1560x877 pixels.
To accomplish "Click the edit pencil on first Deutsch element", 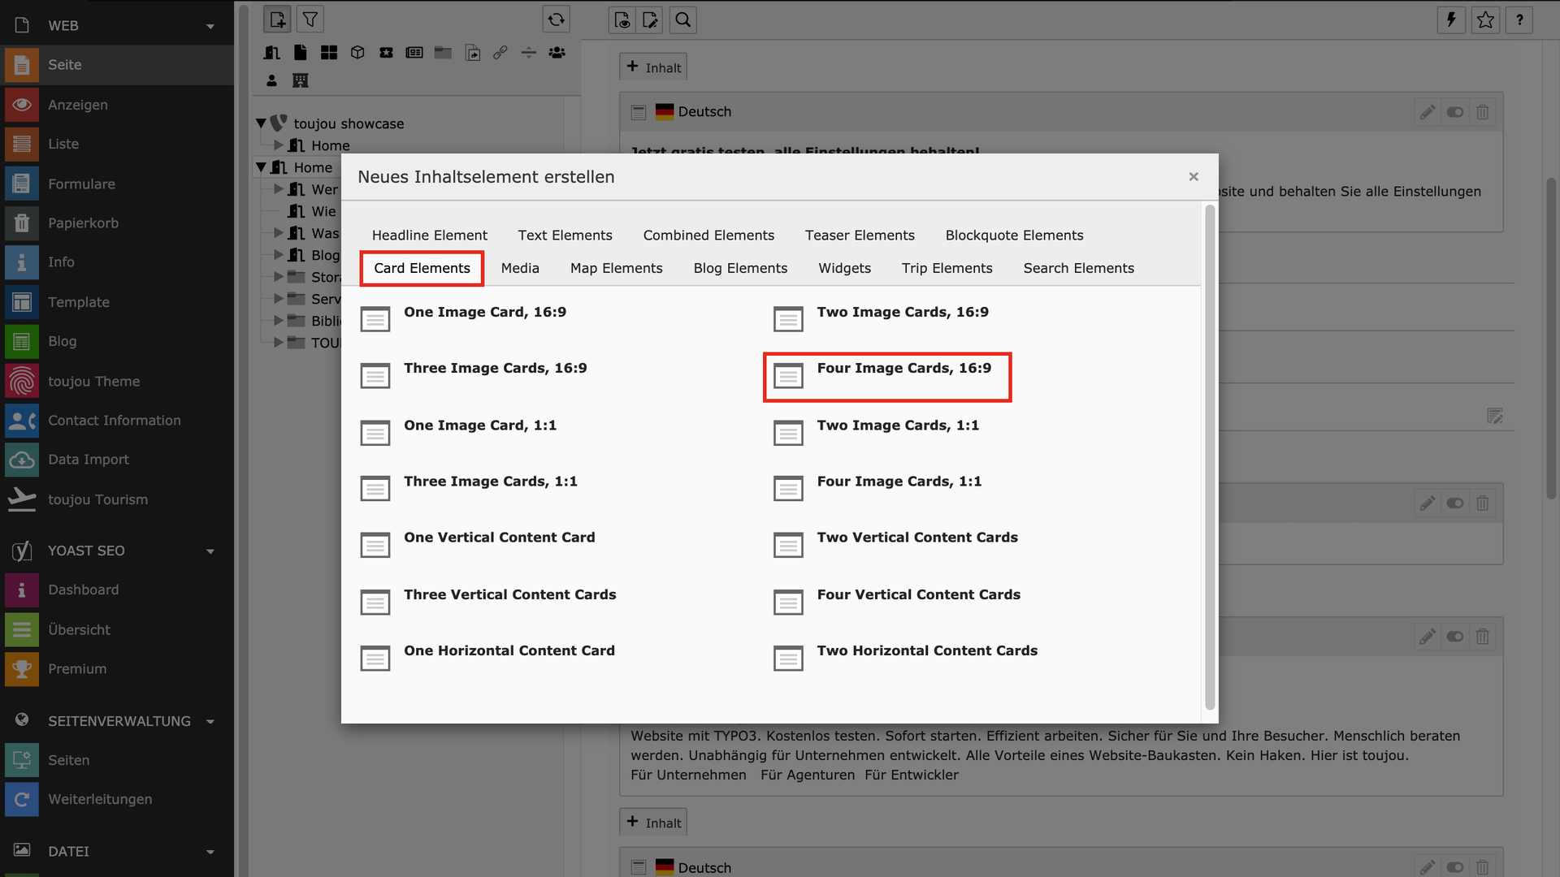I will pyautogui.click(x=1427, y=112).
